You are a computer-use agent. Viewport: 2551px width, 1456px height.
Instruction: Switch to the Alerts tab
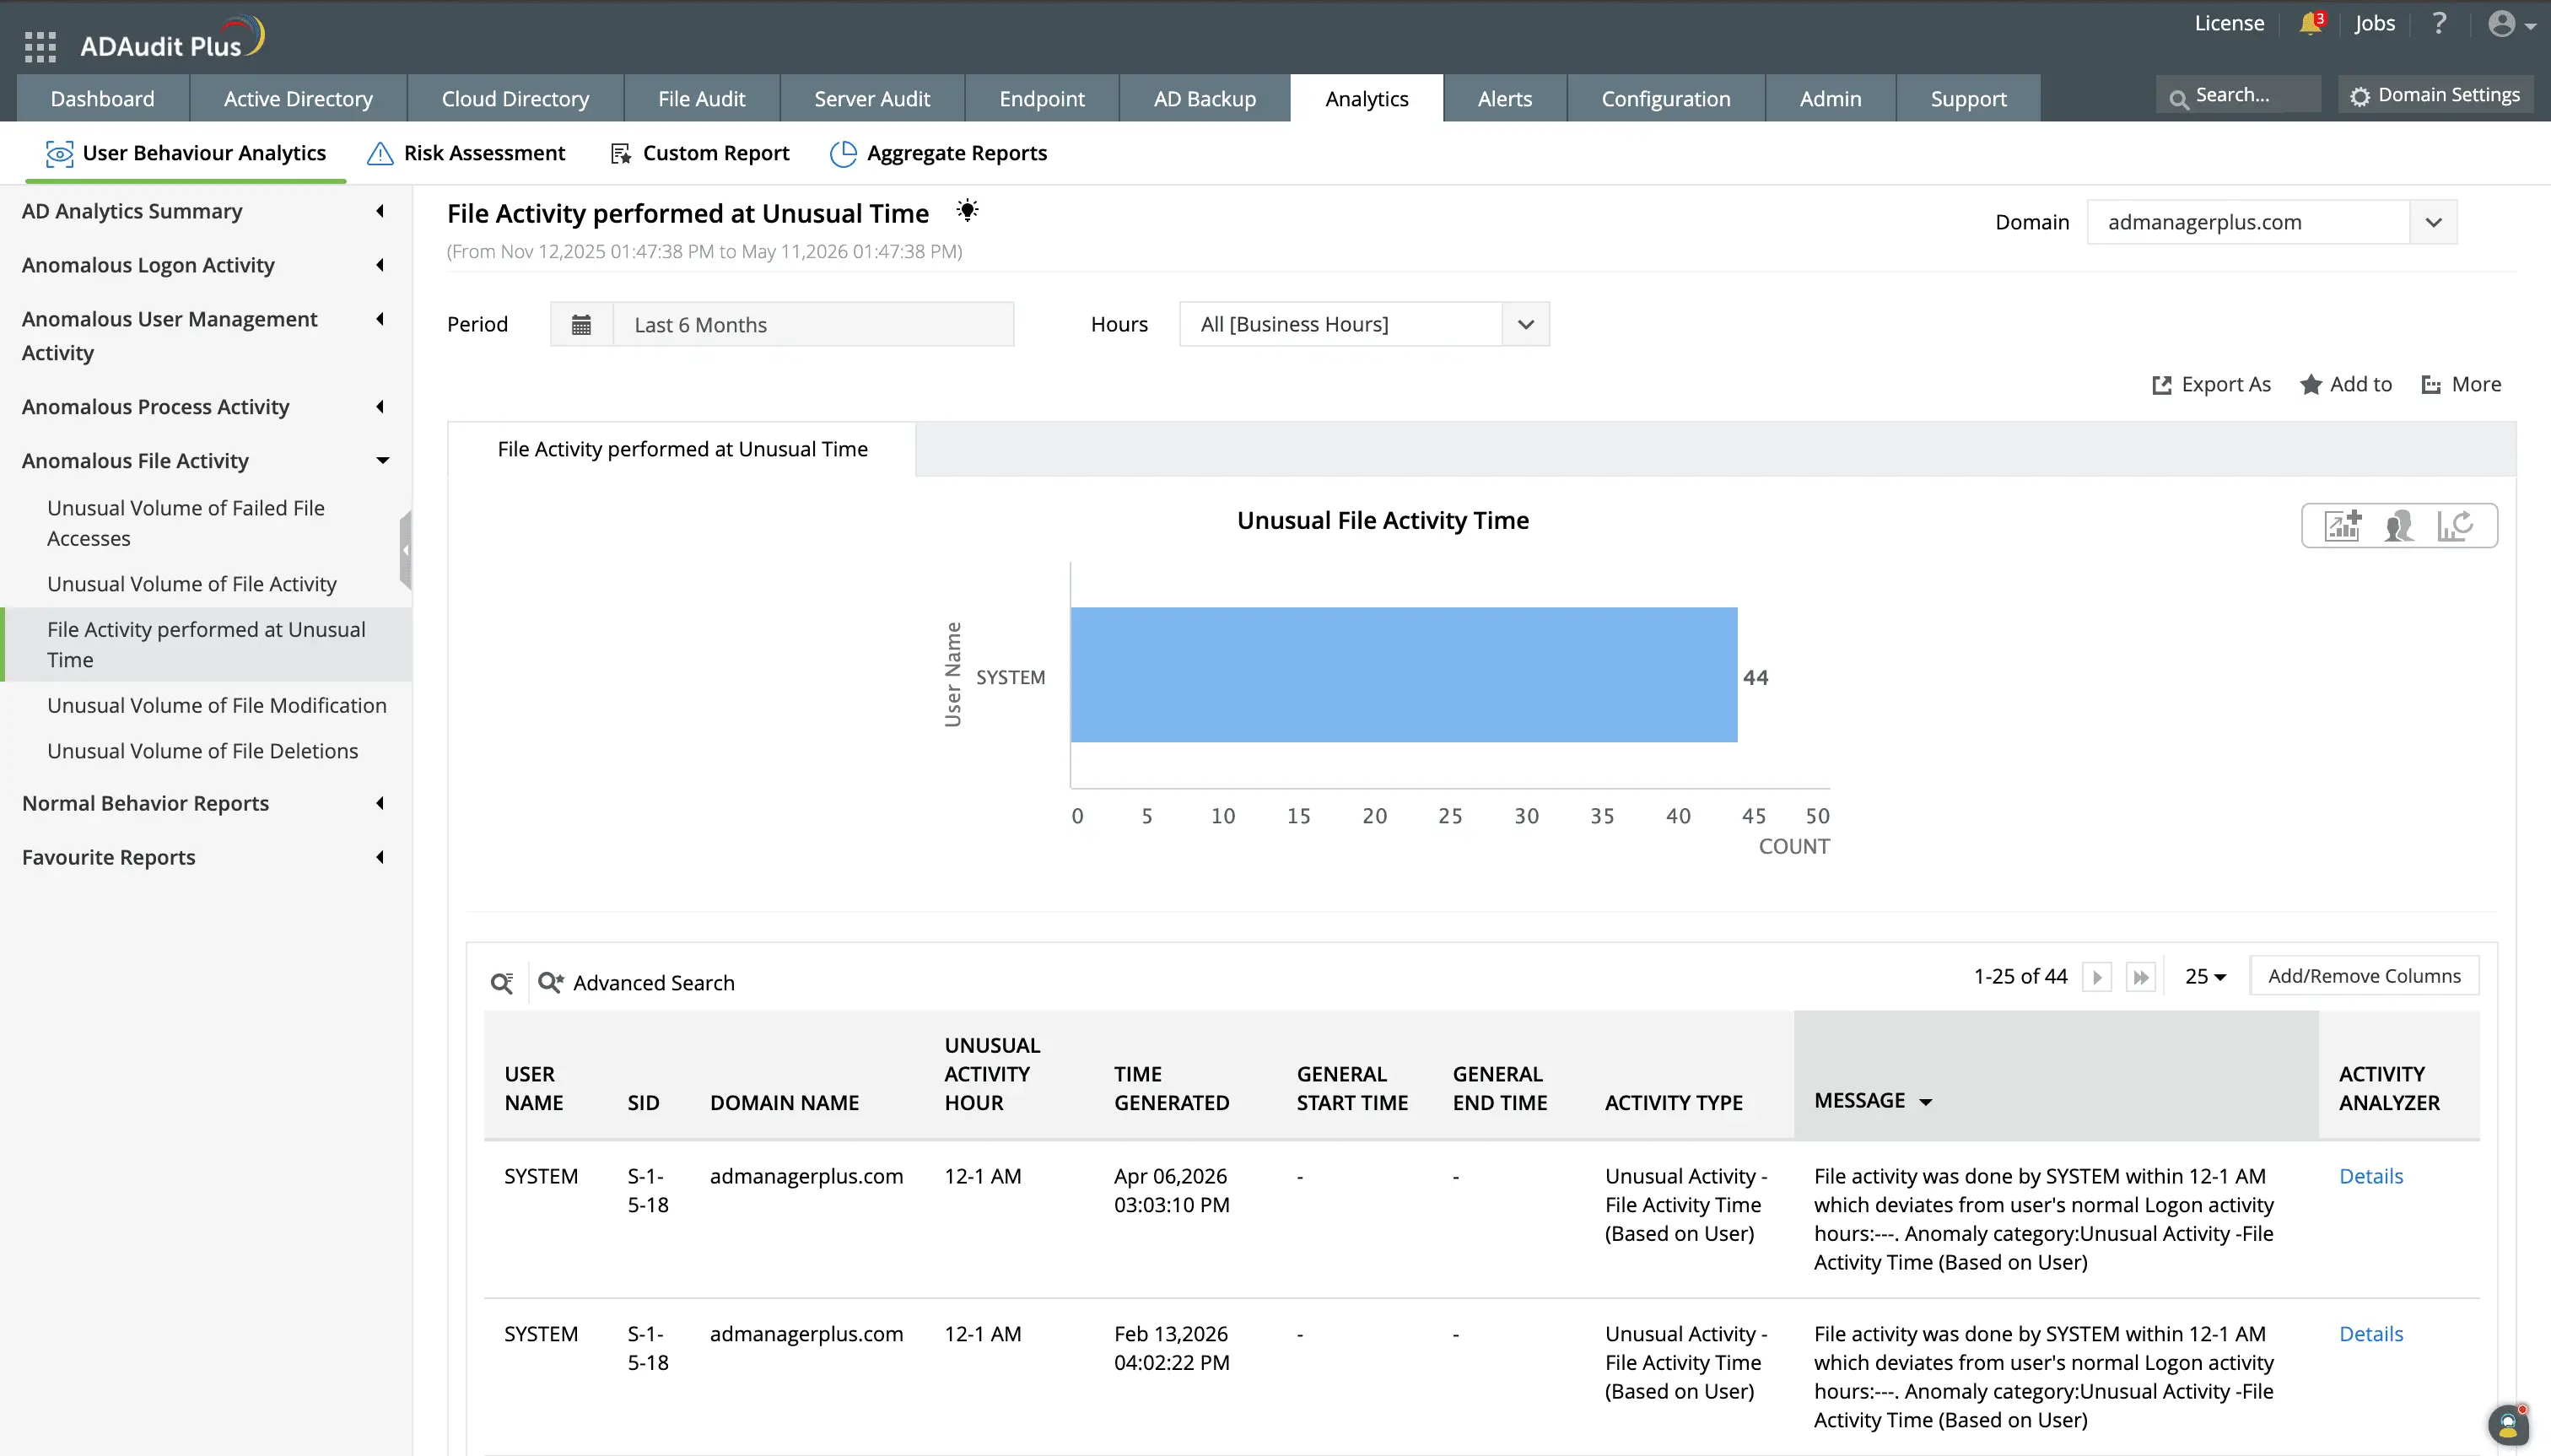(1505, 98)
